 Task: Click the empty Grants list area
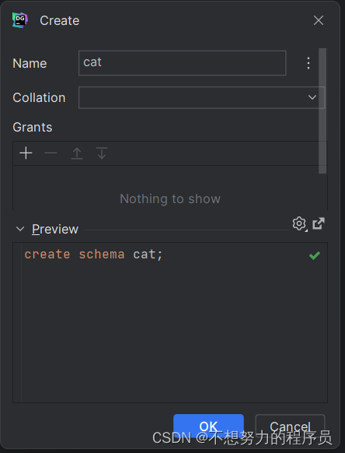tap(170, 188)
